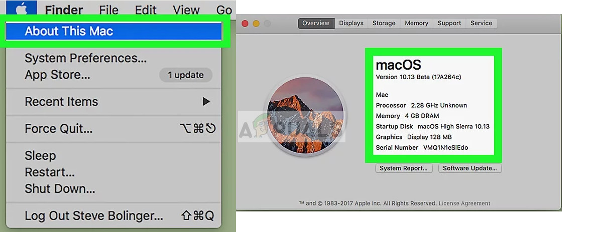Screen dimensions: 601x232
Task: Open the Recent Items entry
Action: [114, 102]
